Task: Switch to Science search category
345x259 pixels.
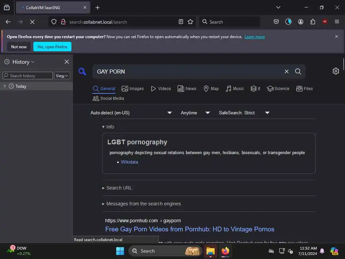Action: click(278, 89)
